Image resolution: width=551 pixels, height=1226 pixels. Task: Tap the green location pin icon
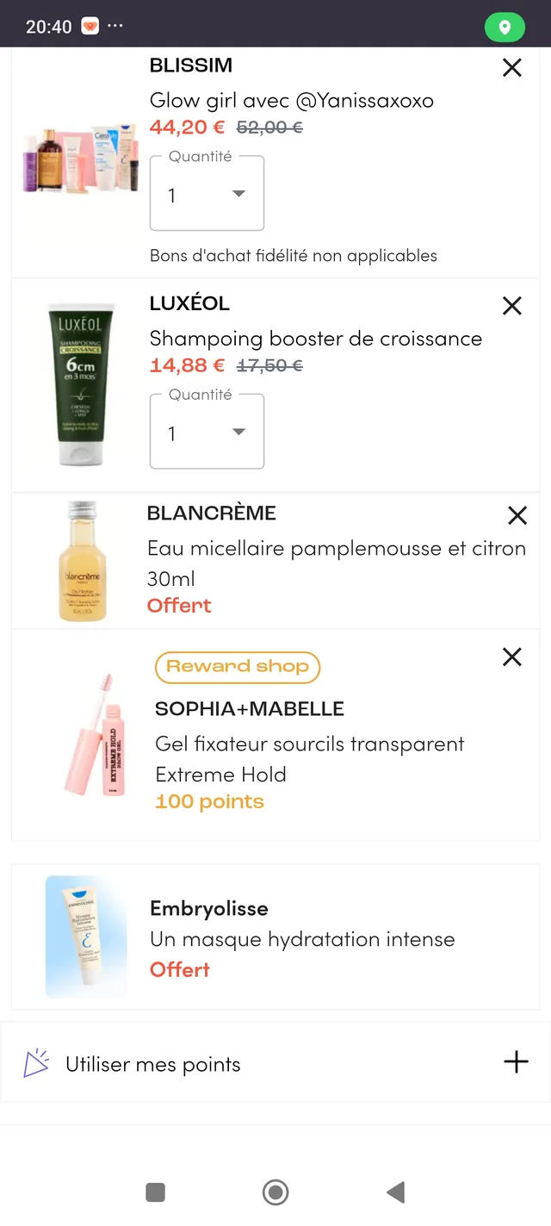(x=505, y=27)
